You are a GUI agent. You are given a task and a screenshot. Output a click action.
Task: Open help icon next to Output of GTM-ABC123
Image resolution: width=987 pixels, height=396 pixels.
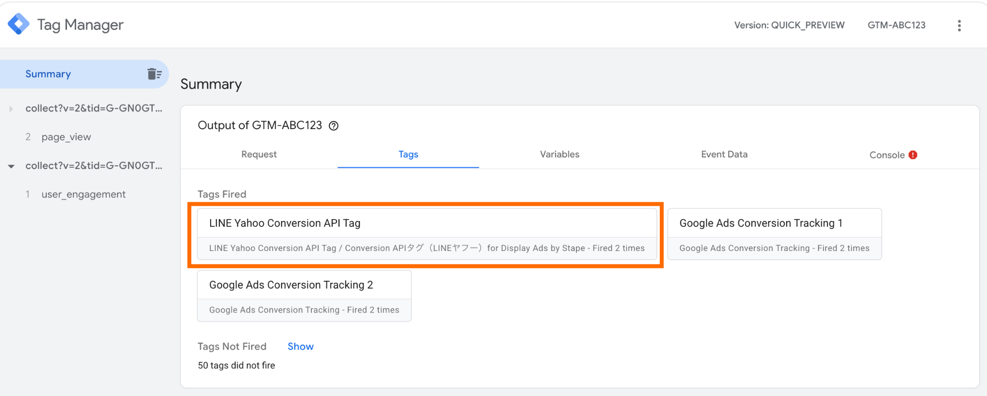click(x=333, y=126)
